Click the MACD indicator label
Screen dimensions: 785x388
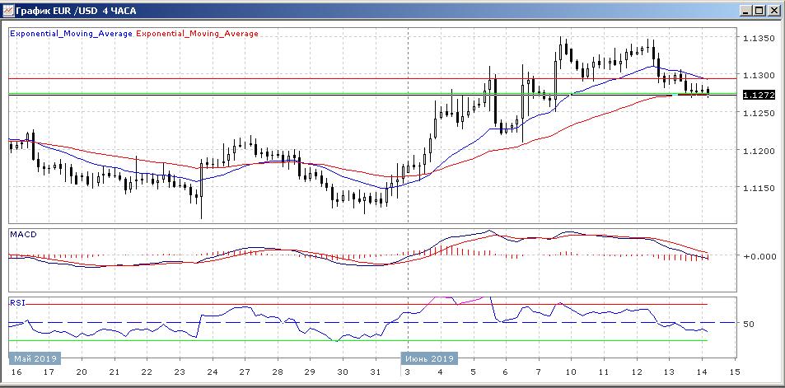pos(23,234)
